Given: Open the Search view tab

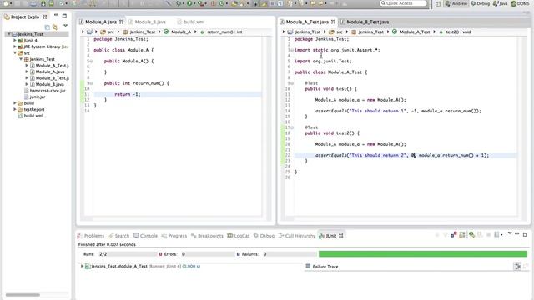Looking at the screenshot, I should click(x=118, y=236).
